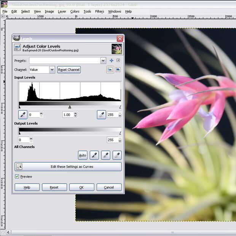This screenshot has height=236, width=236.
Task: Click the input low level field showing 0
Action: [x=34, y=115]
